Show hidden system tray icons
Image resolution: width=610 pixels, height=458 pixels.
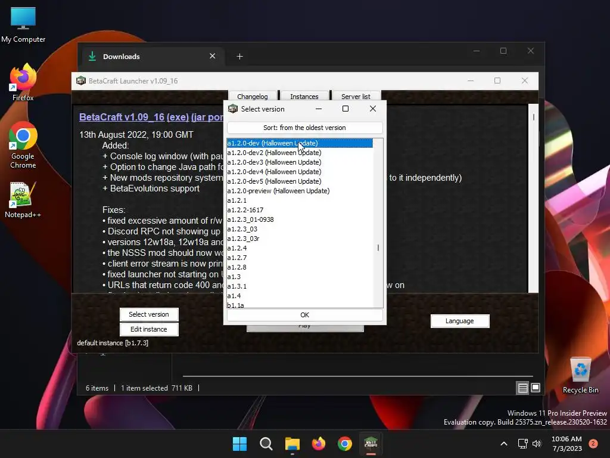(x=504, y=444)
